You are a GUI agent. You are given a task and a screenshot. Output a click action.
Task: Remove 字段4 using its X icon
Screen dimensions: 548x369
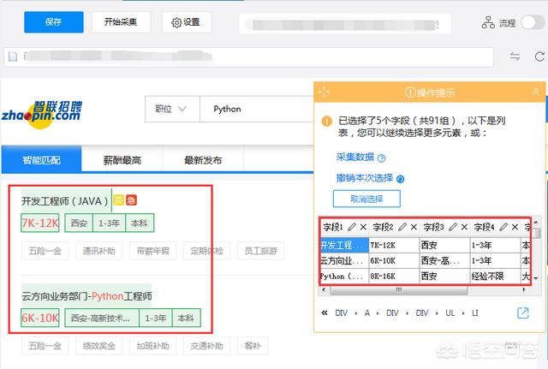[x=515, y=227]
